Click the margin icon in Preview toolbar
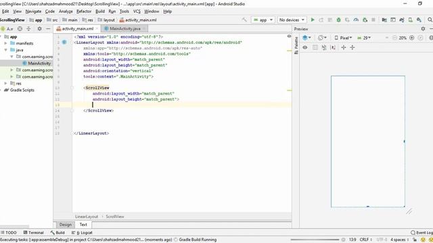Image resolution: width=433 pixels, height=243 pixels. point(333,47)
